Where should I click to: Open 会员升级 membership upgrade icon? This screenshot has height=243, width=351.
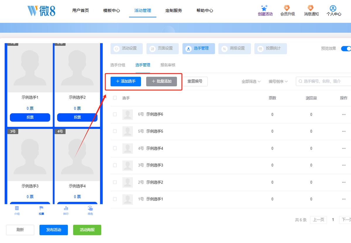287,8
